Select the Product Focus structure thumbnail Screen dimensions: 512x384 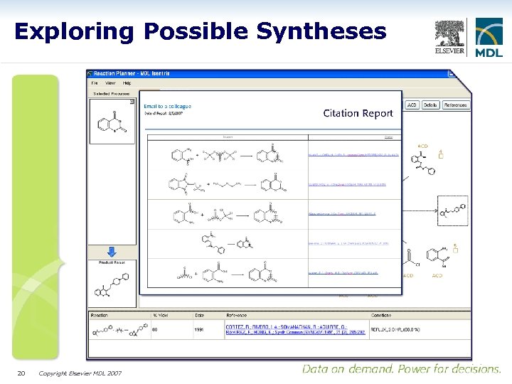click(112, 284)
